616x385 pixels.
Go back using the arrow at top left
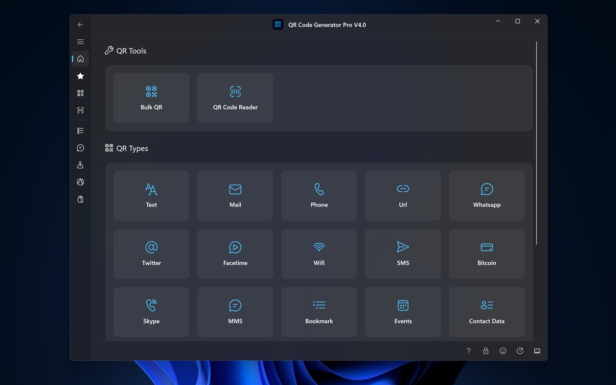(x=80, y=24)
